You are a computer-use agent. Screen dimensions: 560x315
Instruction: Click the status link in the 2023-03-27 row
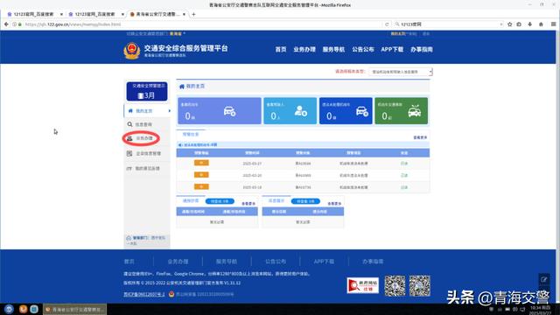click(x=404, y=164)
